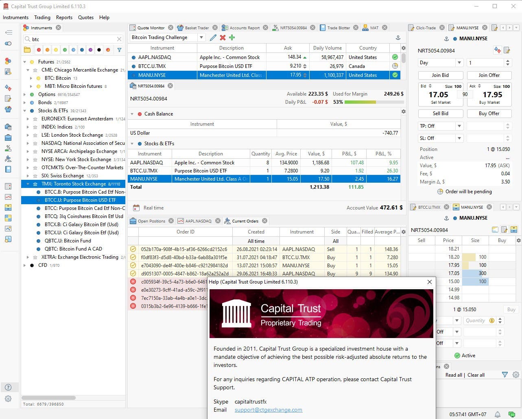Open the Reports menu

64,17
